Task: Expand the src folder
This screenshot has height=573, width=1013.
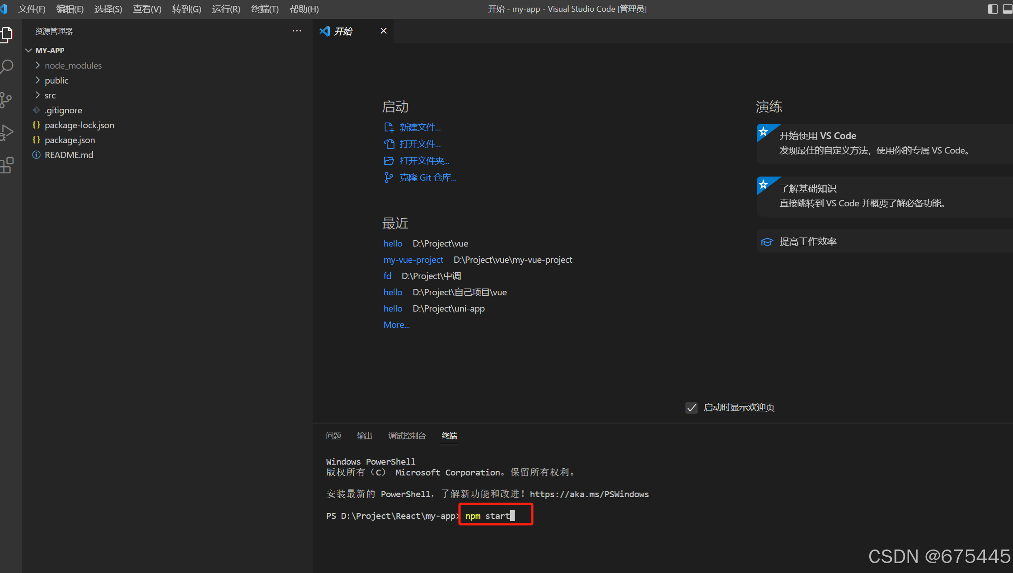Action: click(x=50, y=95)
